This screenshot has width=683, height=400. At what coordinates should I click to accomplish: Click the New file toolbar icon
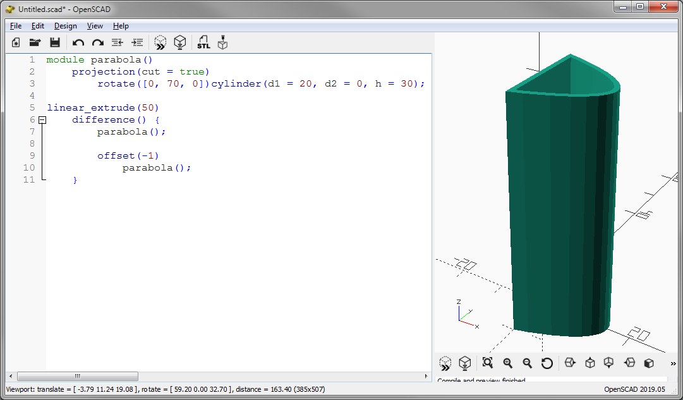point(16,42)
